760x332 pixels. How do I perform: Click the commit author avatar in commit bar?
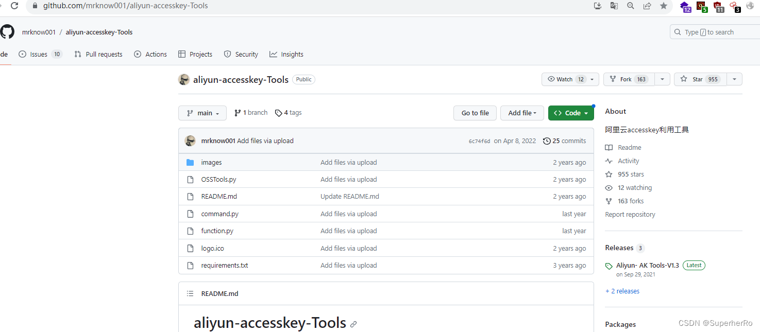click(190, 141)
